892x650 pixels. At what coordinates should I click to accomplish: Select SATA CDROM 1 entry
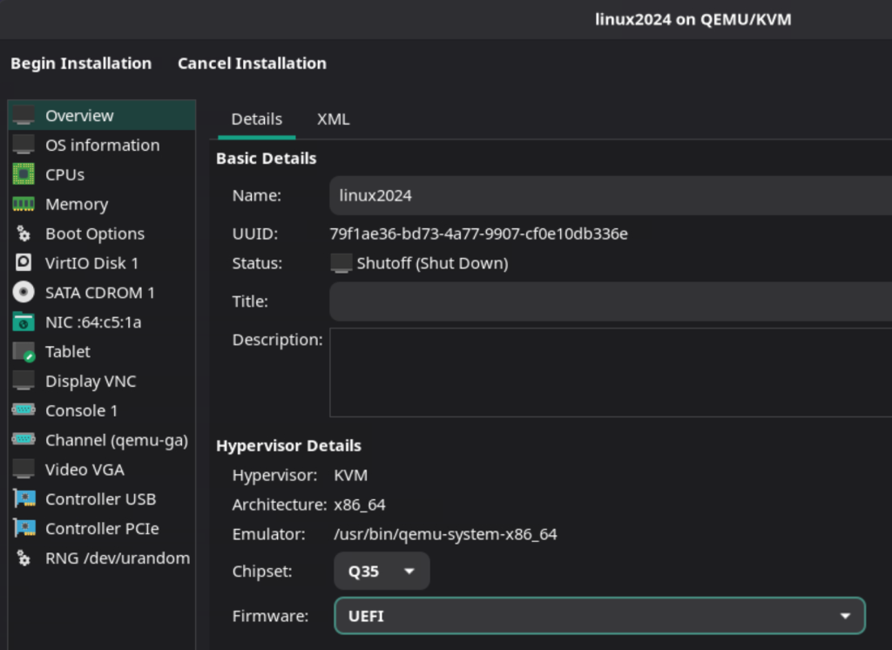(103, 293)
